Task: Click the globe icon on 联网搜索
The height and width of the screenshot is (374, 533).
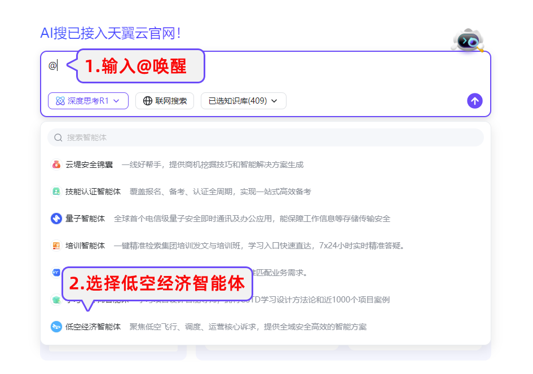Action: coord(148,101)
